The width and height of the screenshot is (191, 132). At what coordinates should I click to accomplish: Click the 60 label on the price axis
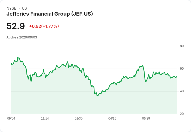[x=182, y=69]
